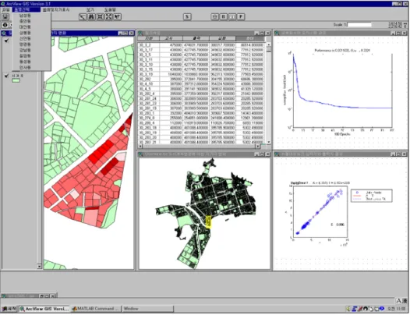Click the S toolbar button
This screenshot has width=410, height=315.
187,16
